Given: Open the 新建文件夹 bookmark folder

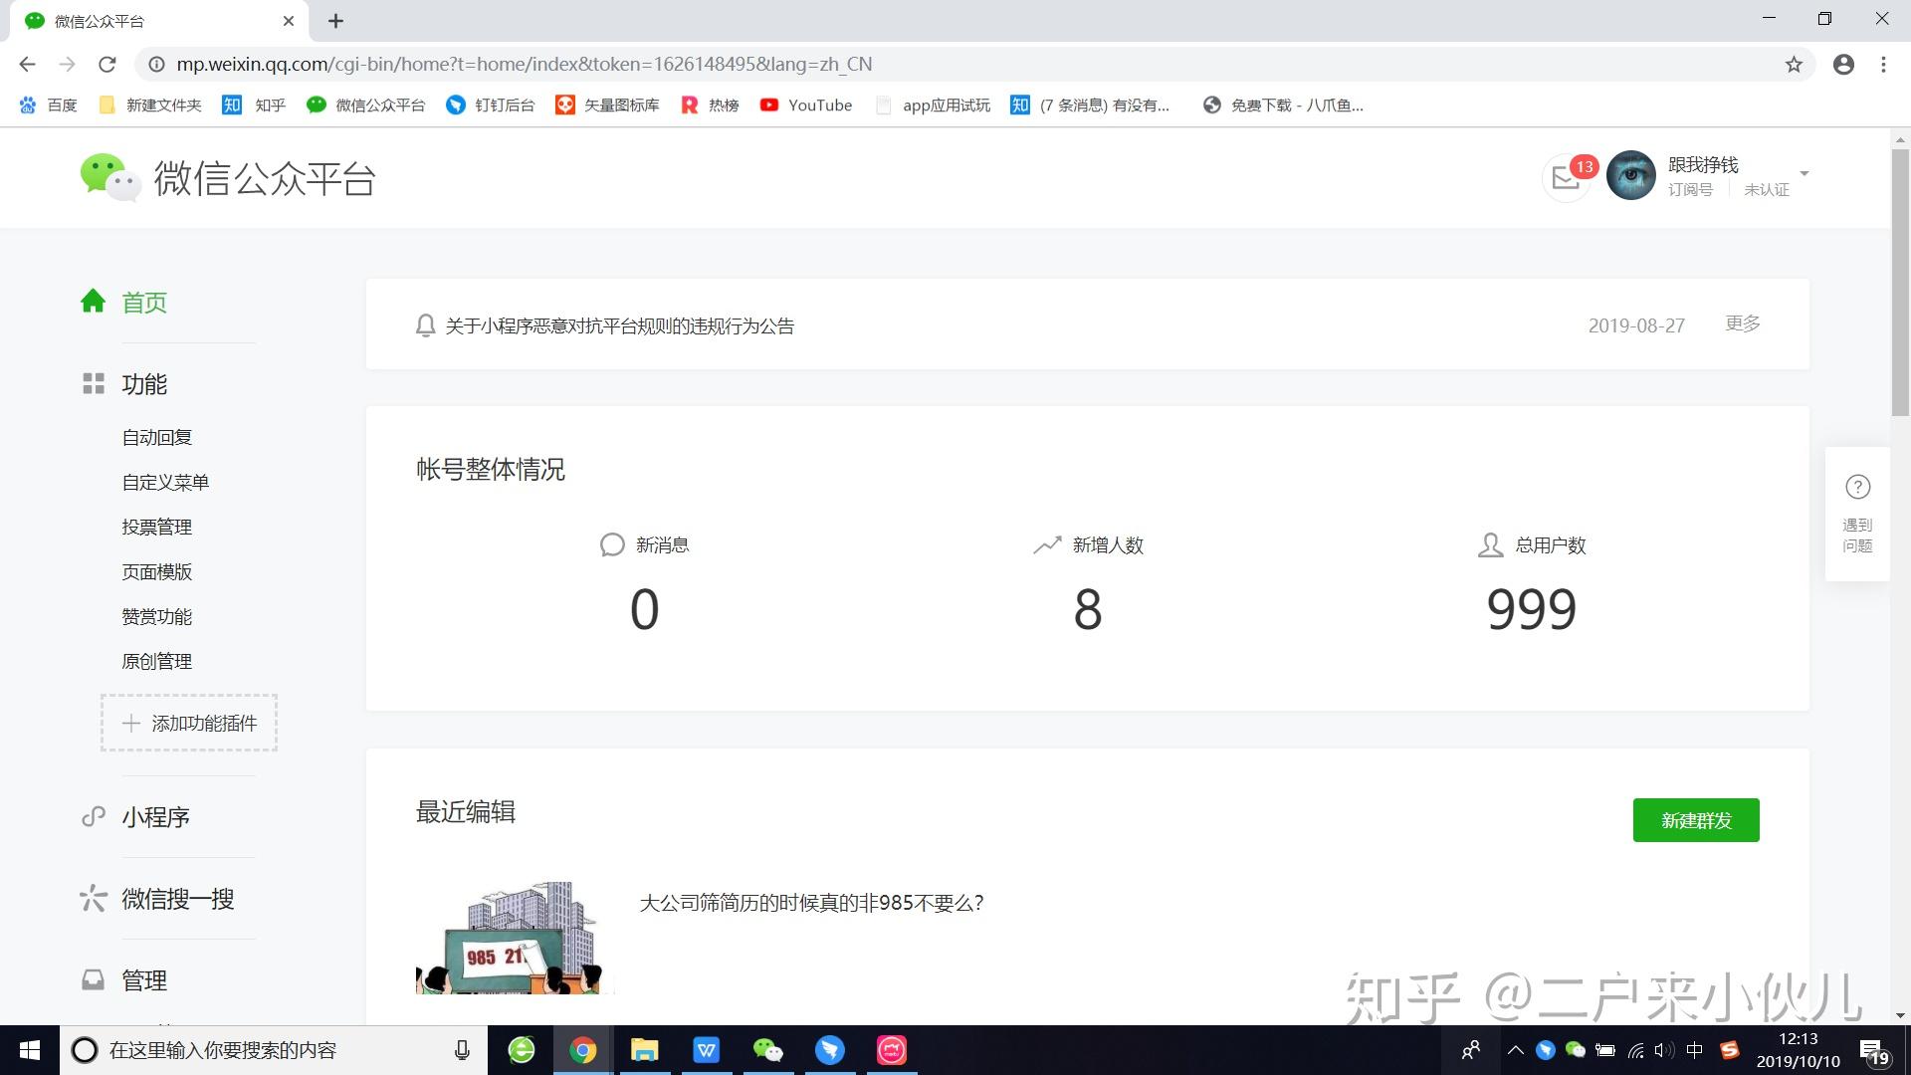Looking at the screenshot, I should coord(150,106).
